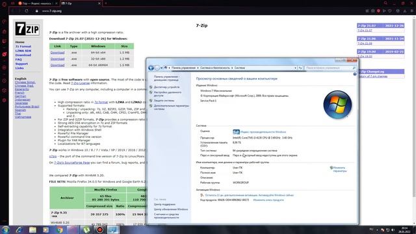
Task: Click Windows Experience Index score badge
Action: 236,132
